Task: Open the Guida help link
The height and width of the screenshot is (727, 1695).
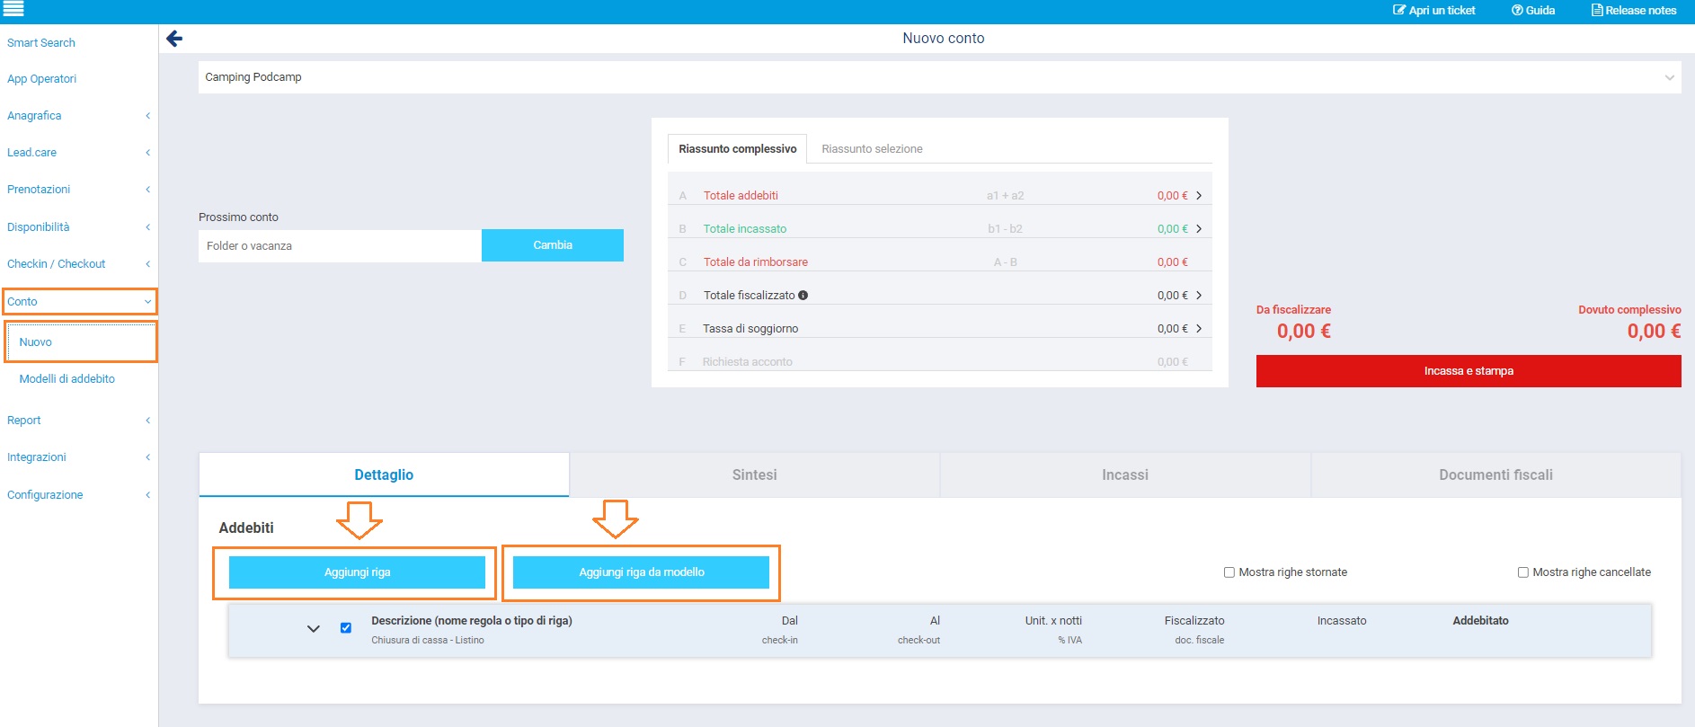Action: [x=1533, y=11]
